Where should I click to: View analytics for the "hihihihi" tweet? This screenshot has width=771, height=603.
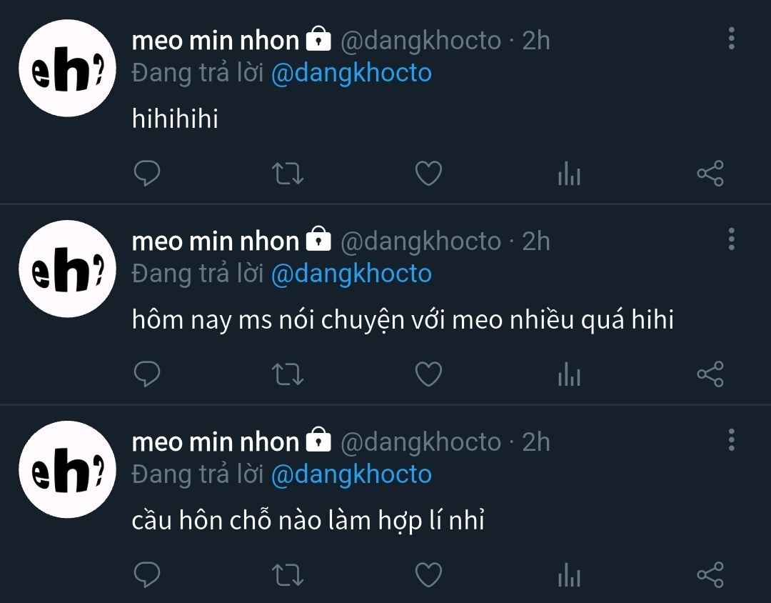click(569, 174)
